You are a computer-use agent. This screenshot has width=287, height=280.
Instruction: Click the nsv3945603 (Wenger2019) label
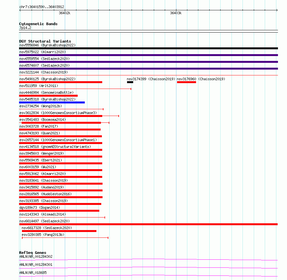click(x=42, y=153)
